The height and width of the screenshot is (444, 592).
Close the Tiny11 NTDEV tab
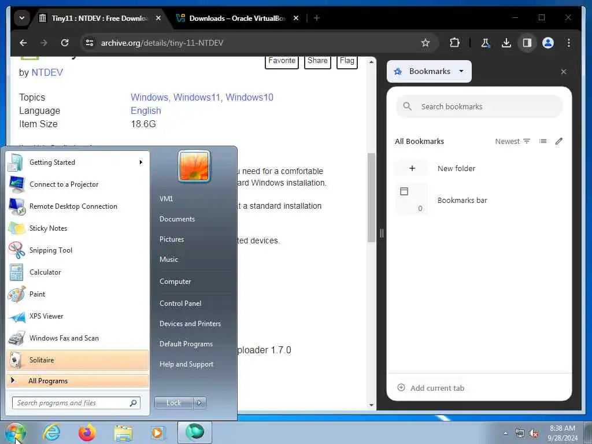tap(158, 18)
